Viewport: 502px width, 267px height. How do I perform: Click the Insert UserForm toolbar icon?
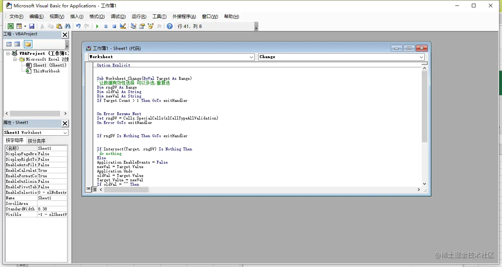tap(19, 26)
